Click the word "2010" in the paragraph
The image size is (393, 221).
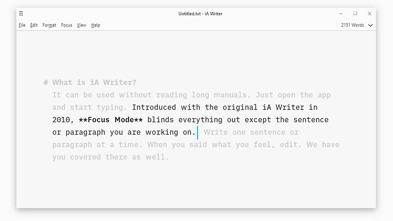tap(61, 120)
